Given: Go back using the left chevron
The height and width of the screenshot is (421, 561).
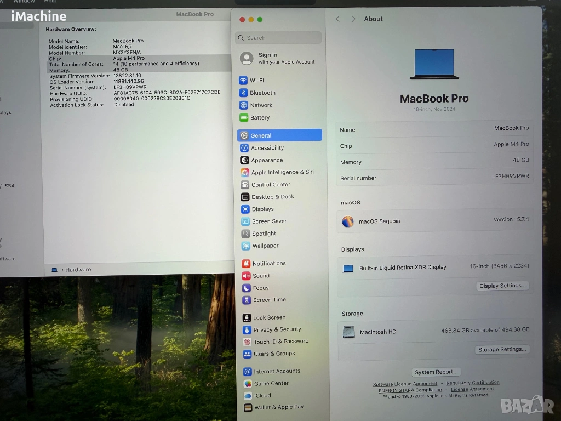Looking at the screenshot, I should coord(337,19).
